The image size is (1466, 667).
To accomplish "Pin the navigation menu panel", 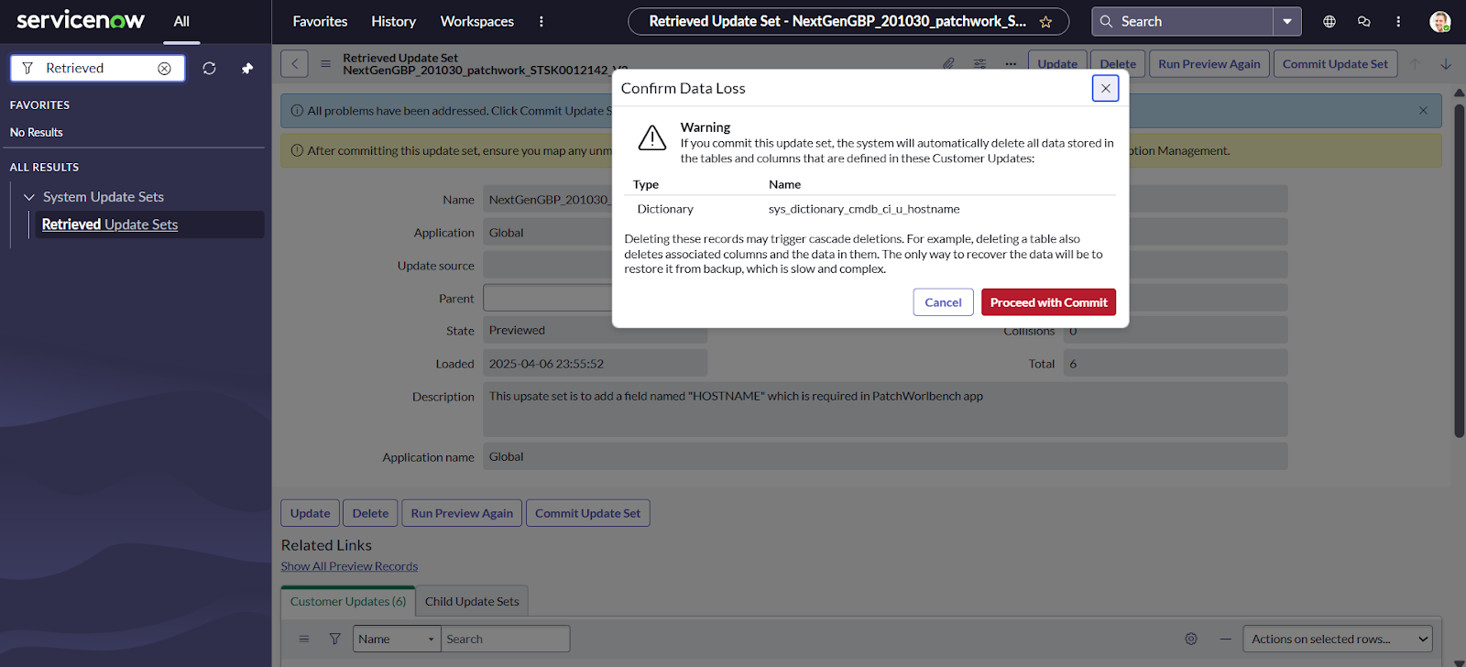I will (247, 69).
